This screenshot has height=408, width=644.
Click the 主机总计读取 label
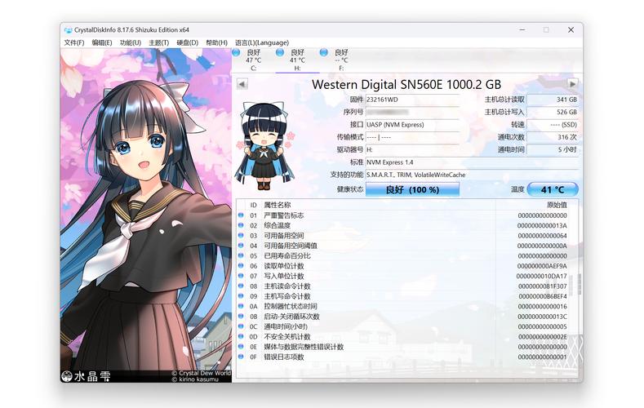[x=504, y=100]
